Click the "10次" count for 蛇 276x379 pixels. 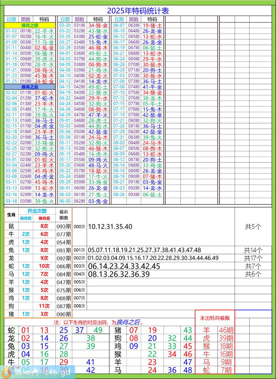(x=44, y=266)
